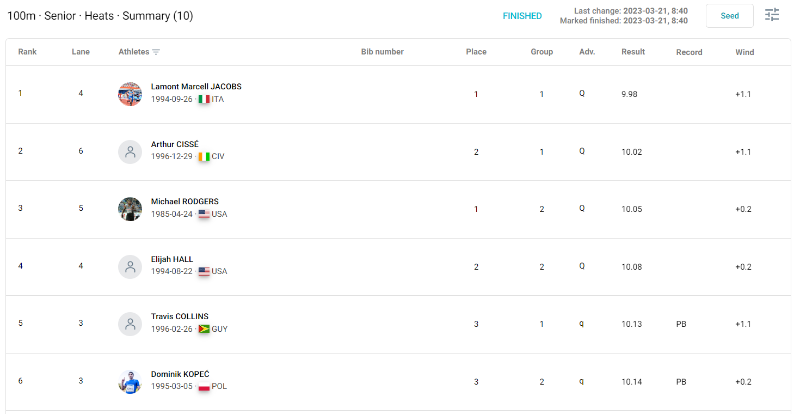
Task: Click the Ivory Coast flag for Arthur Cissé
Action: coord(204,156)
